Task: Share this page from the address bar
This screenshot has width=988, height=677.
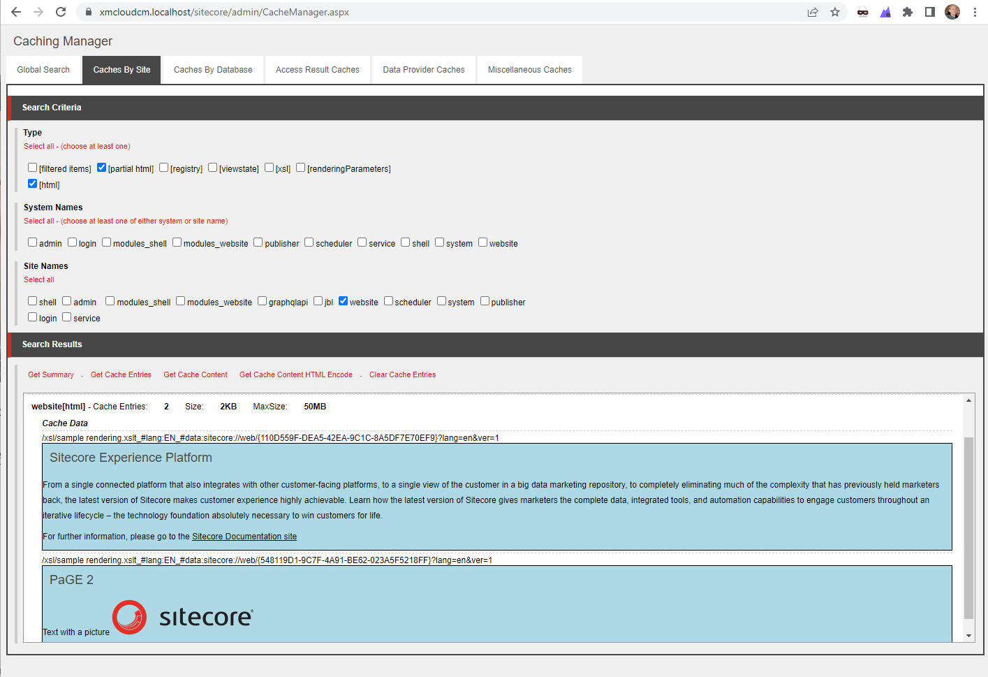Action: (x=813, y=12)
